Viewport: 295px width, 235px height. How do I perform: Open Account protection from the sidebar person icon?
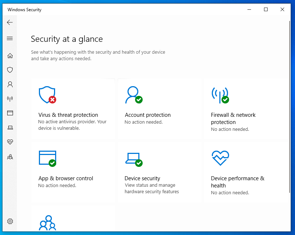pos(10,84)
